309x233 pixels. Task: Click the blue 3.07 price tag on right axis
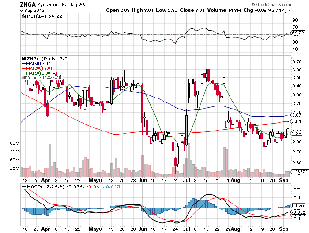click(x=296, y=115)
